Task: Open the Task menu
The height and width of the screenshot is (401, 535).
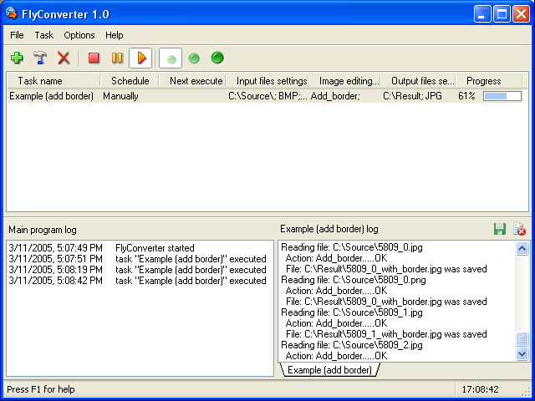Action: (x=44, y=35)
